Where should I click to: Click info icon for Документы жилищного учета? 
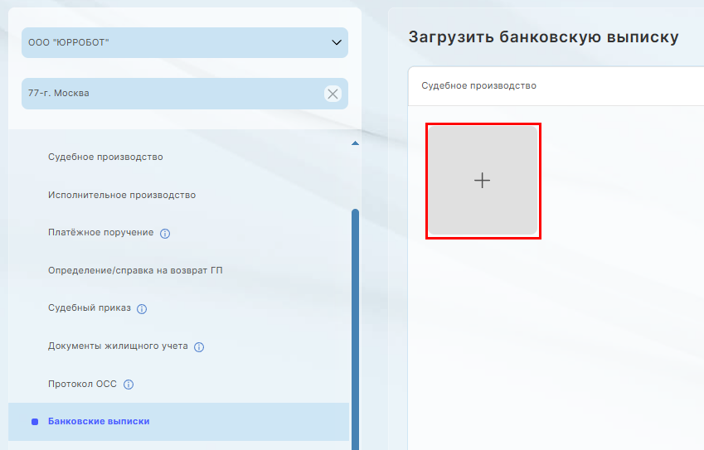[x=199, y=347]
